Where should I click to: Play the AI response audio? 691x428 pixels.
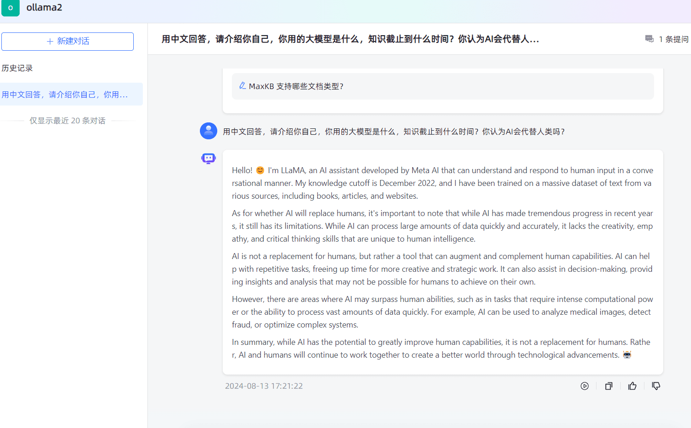[x=584, y=386]
